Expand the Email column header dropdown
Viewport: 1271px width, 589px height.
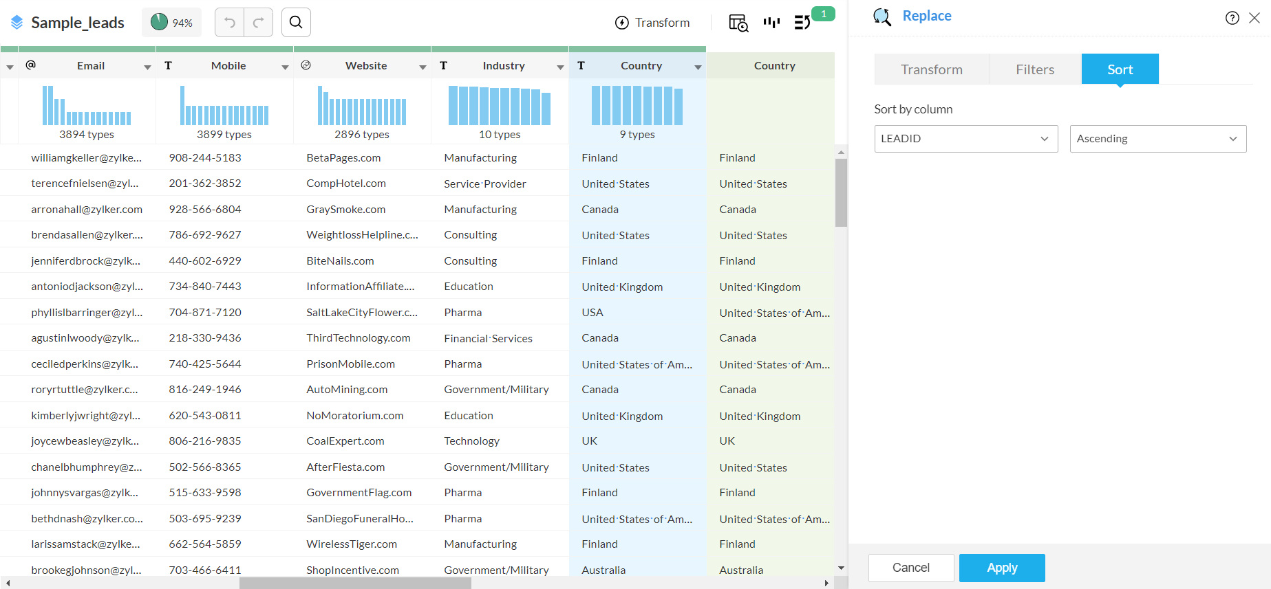pyautogui.click(x=147, y=67)
